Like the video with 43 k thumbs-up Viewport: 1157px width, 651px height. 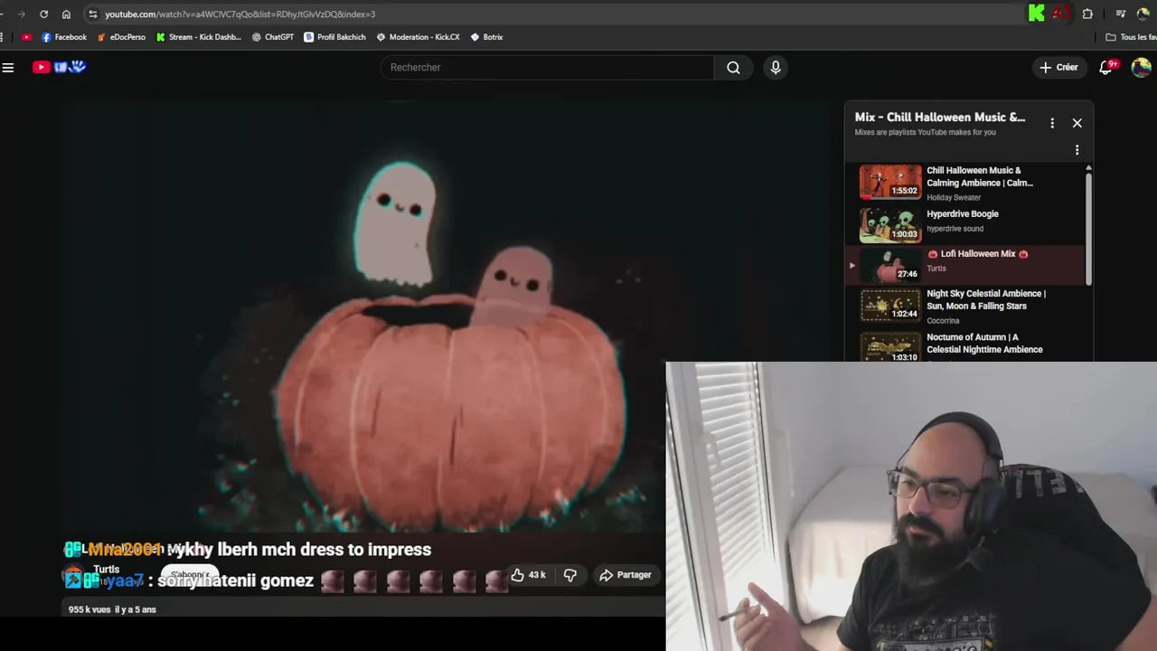pos(528,575)
